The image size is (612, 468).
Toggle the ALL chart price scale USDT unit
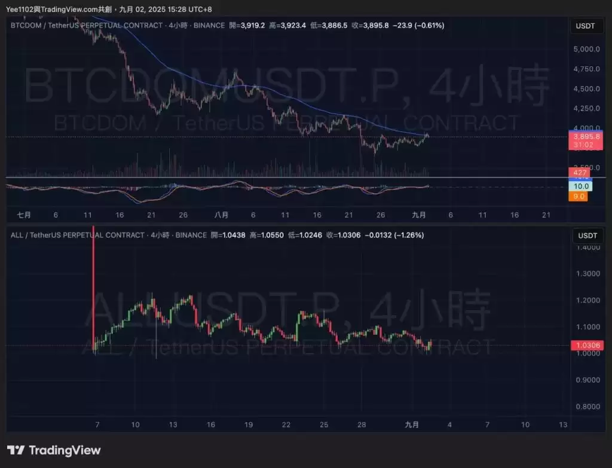[x=588, y=235]
